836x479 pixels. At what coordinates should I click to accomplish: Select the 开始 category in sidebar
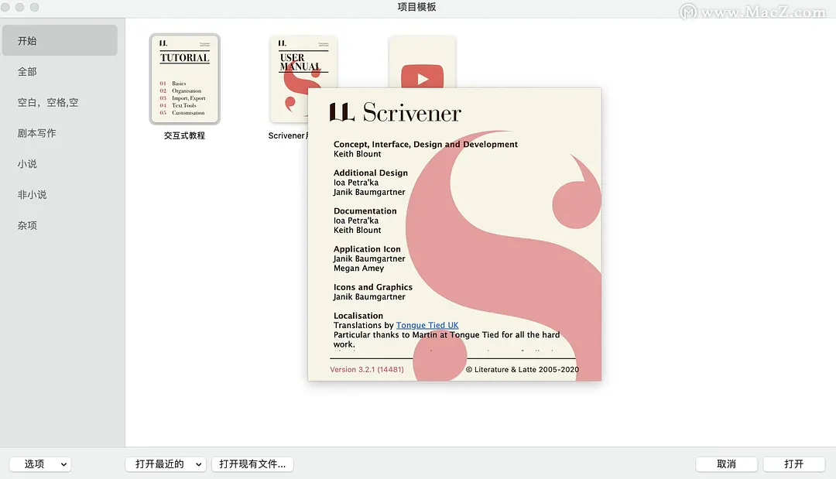pos(60,40)
